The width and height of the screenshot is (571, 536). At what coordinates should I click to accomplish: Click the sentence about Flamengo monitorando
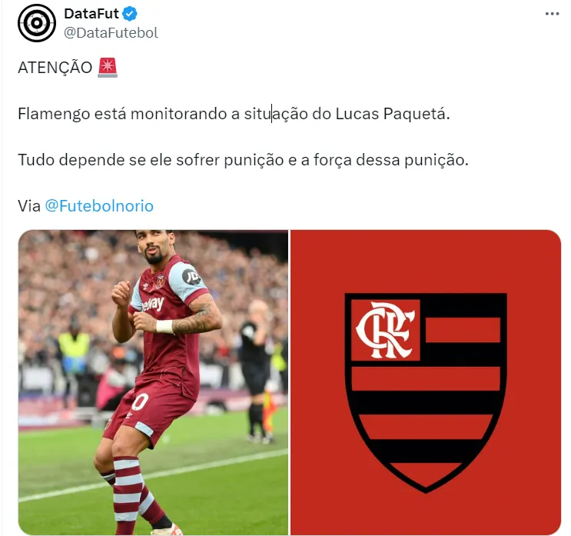[234, 114]
